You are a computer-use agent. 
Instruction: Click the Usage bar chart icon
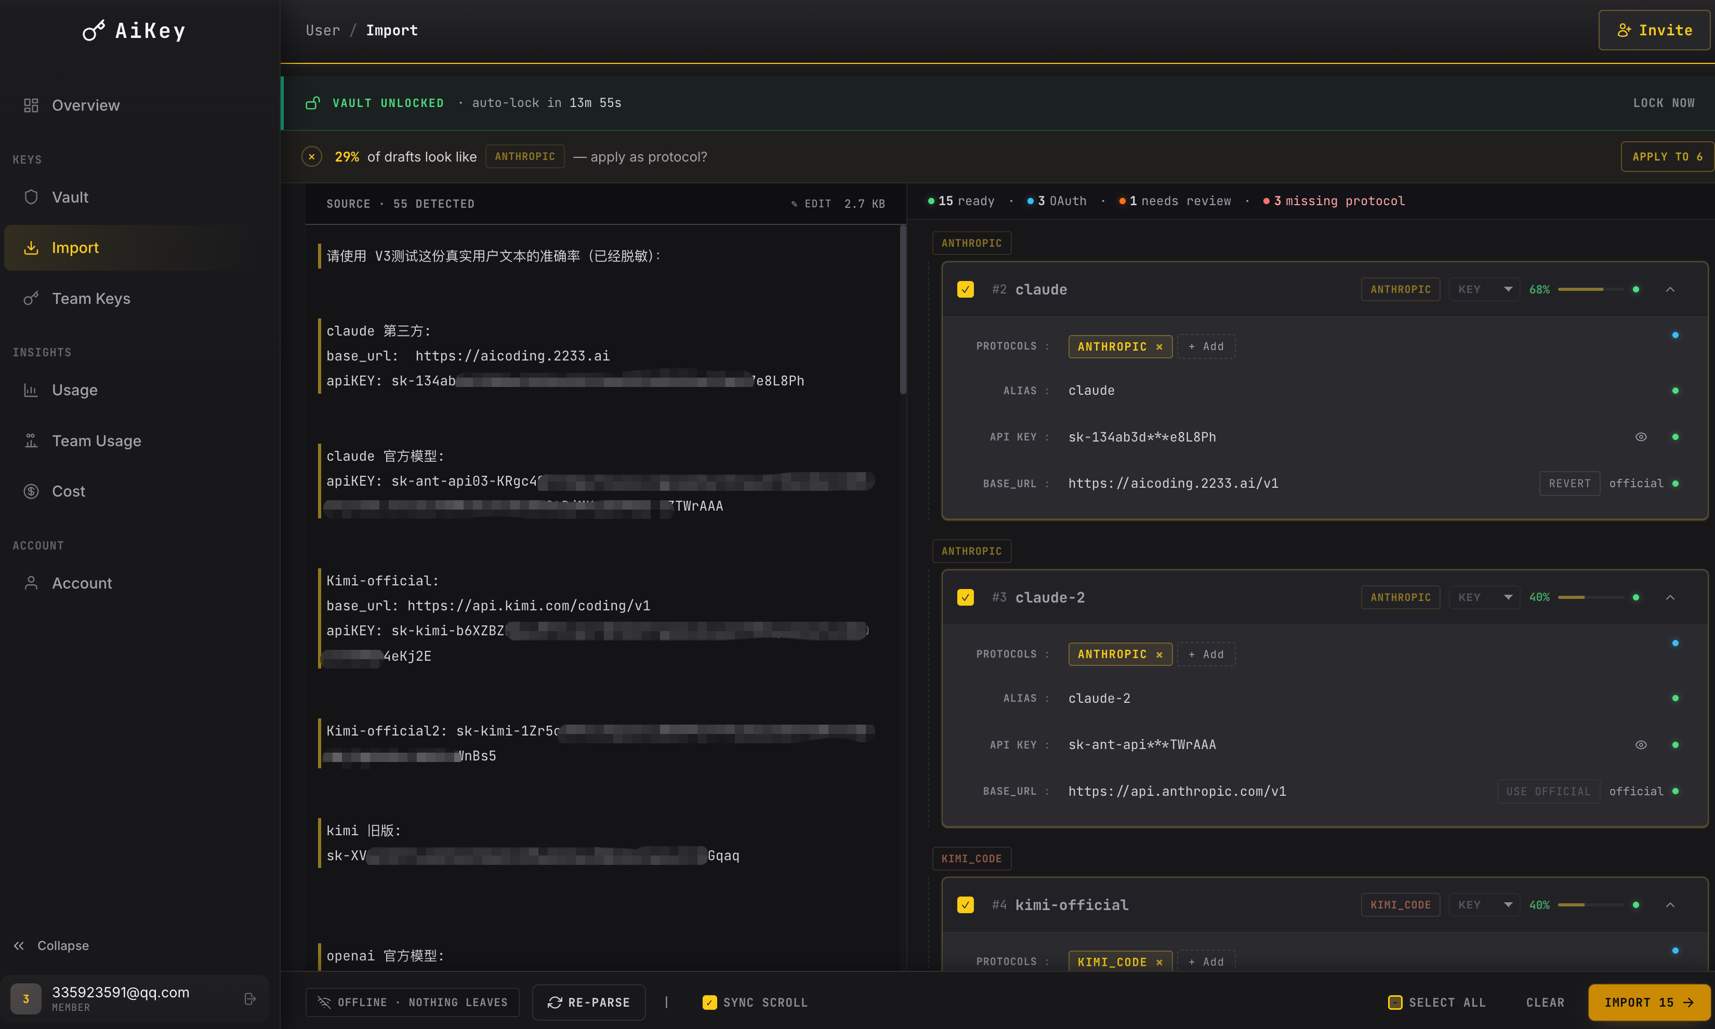tap(31, 390)
